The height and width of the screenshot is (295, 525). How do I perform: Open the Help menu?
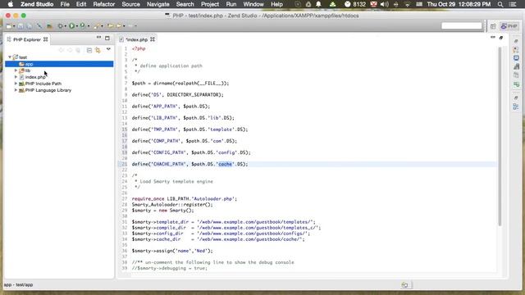276,4
